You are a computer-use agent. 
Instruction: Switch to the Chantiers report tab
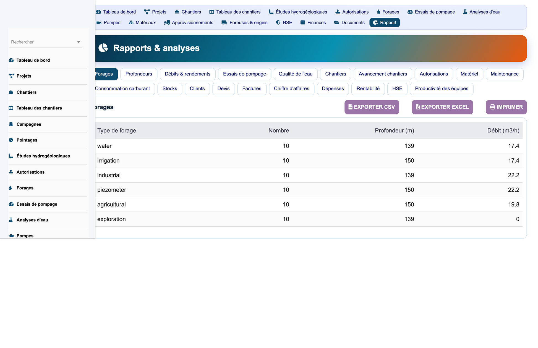pos(336,74)
